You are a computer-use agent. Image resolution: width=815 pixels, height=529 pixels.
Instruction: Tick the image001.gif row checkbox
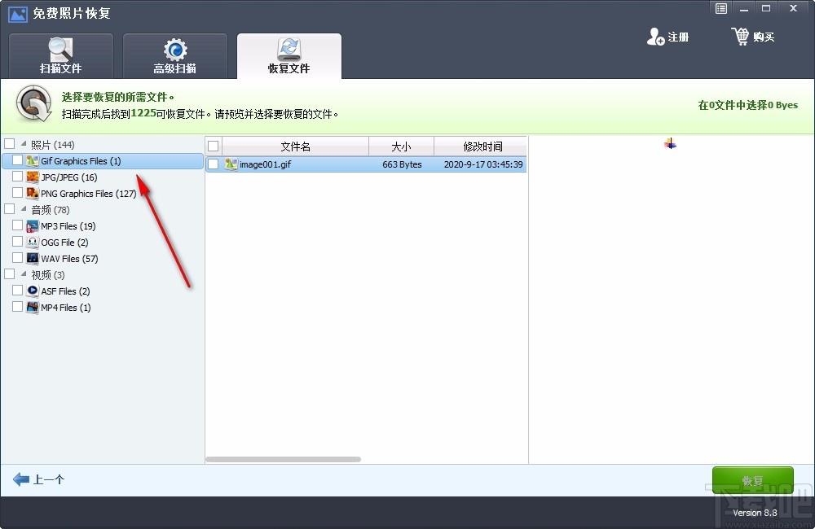[213, 164]
